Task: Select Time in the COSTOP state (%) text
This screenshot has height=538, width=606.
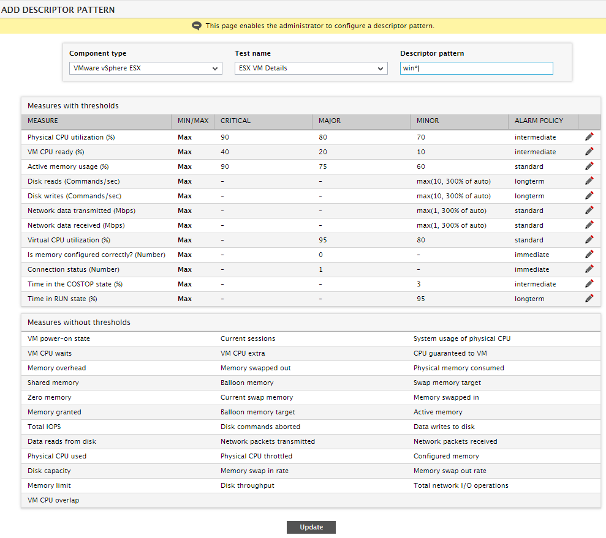Action: [75, 284]
